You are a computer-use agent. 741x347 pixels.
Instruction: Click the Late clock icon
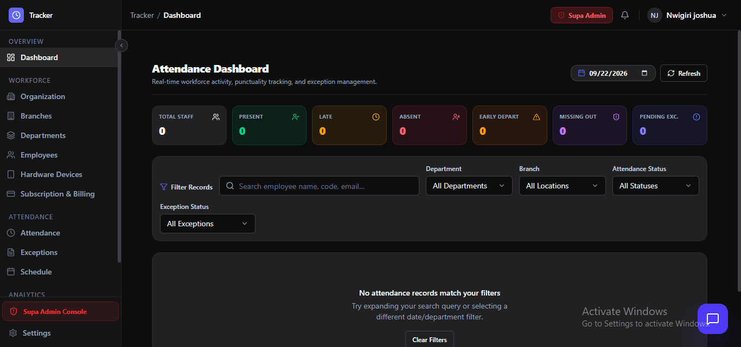click(376, 116)
